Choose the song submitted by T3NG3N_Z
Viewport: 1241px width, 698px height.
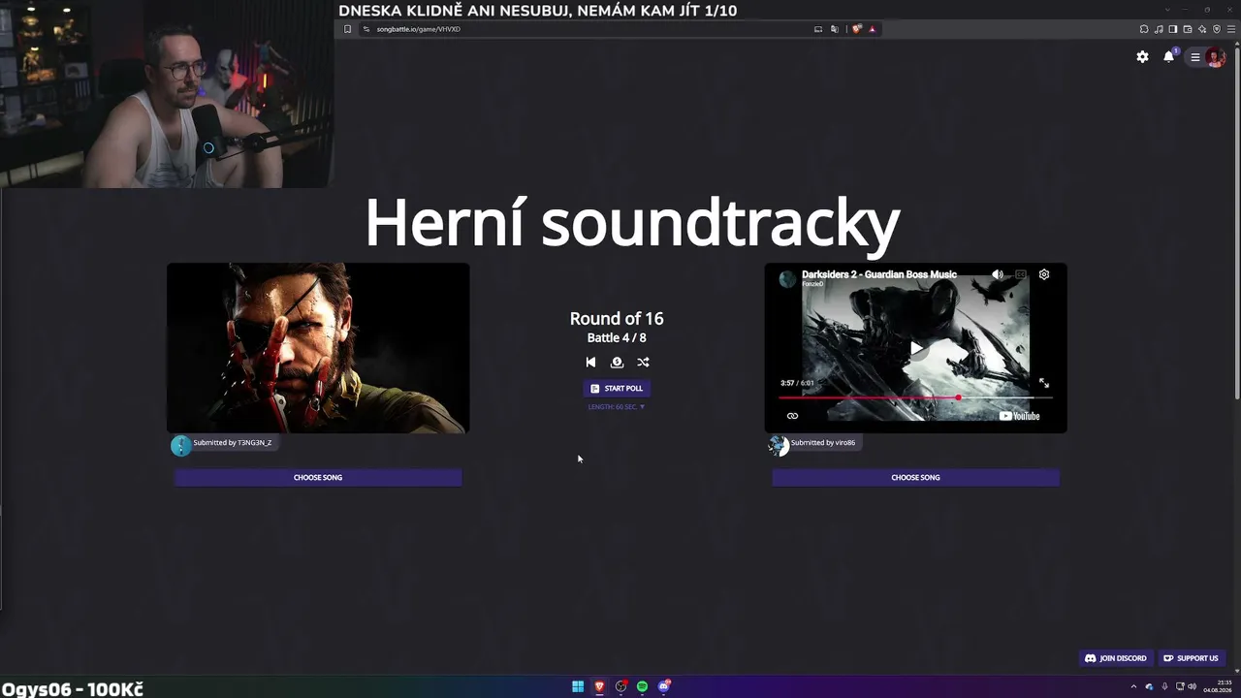tap(318, 477)
